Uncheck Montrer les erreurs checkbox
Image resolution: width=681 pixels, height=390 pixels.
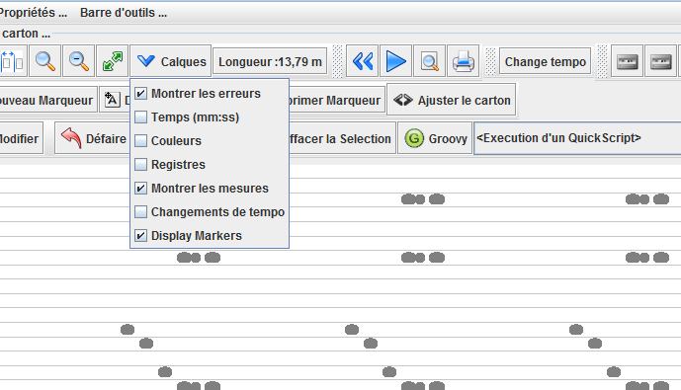140,93
